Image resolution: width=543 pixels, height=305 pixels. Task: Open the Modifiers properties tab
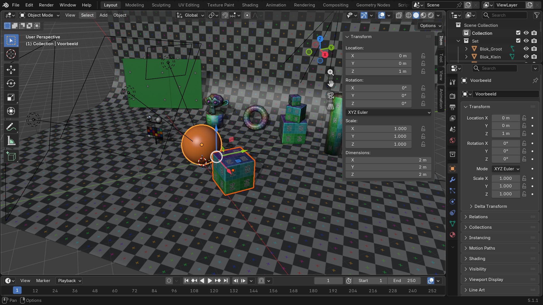coord(452,180)
